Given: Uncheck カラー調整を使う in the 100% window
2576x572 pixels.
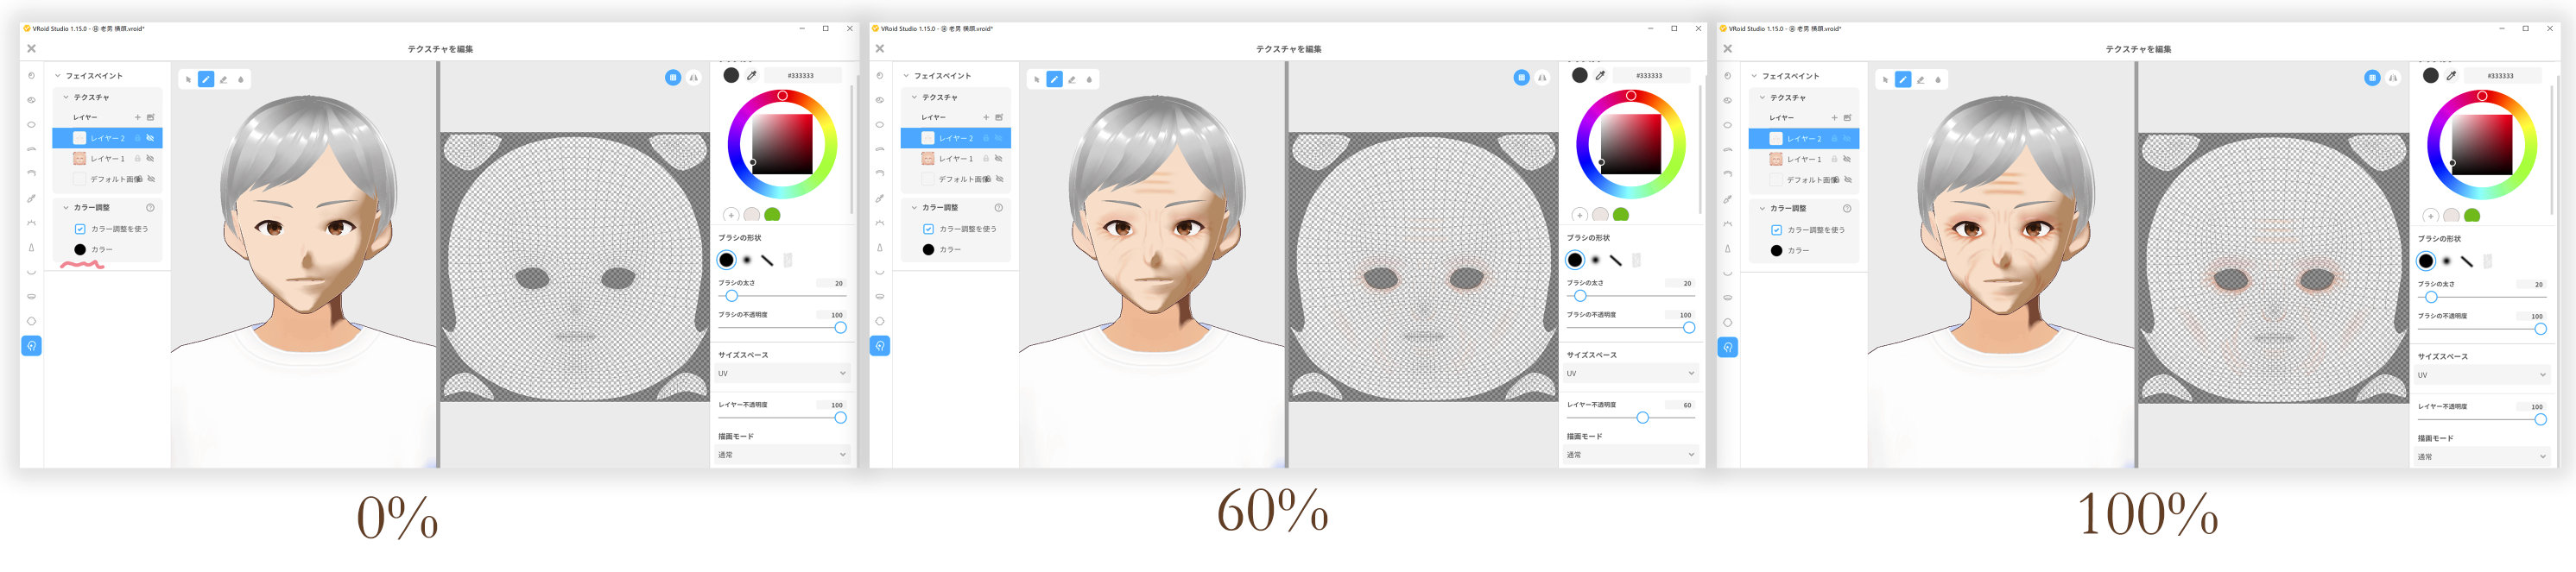Looking at the screenshot, I should click(1777, 229).
